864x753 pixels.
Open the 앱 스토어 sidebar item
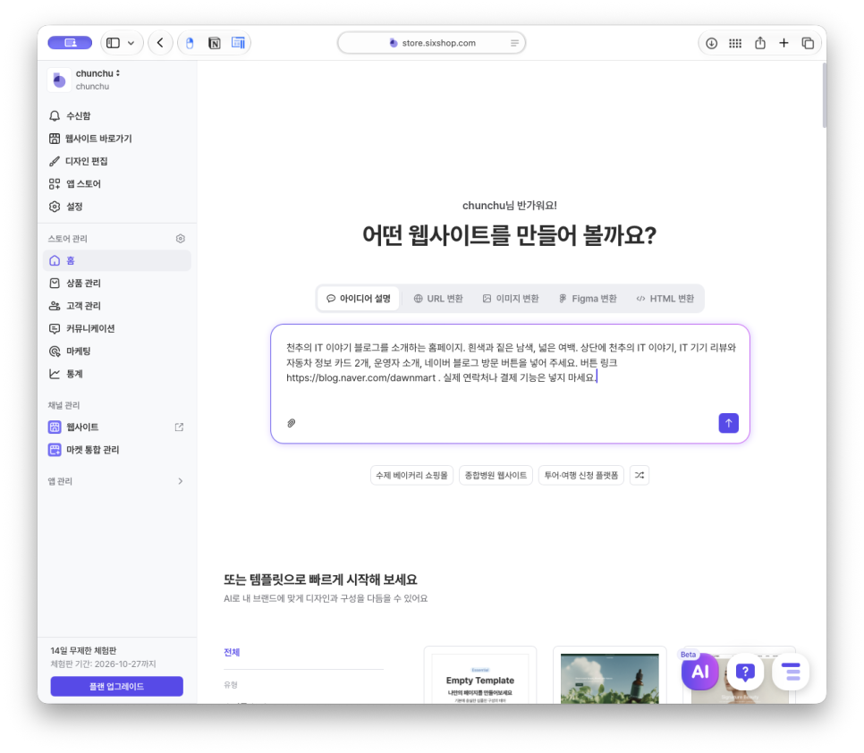[x=117, y=183]
